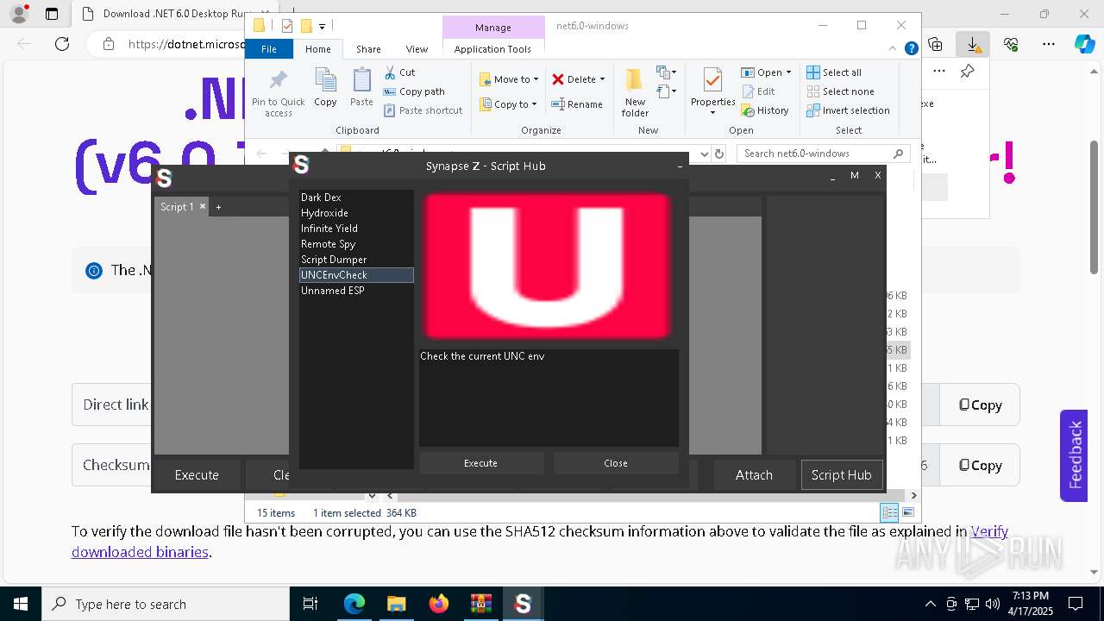The height and width of the screenshot is (621, 1104).
Task: Click the M maximize button in Synapse Z
Action: 855,175
